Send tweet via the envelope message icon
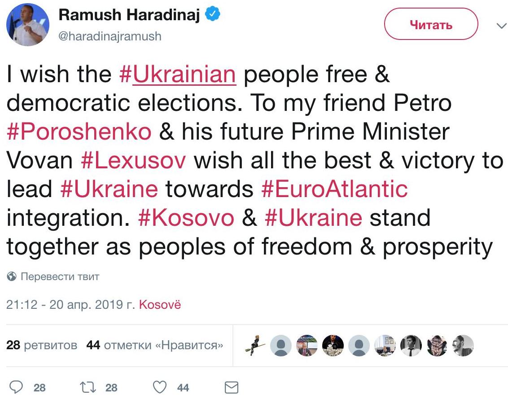Image resolution: width=508 pixels, height=395 pixels. pyautogui.click(x=232, y=387)
